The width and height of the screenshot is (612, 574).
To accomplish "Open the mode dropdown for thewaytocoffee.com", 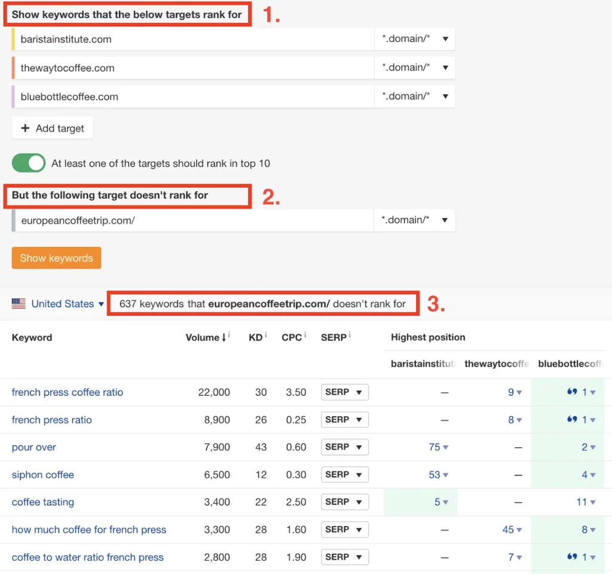I will tap(415, 68).
